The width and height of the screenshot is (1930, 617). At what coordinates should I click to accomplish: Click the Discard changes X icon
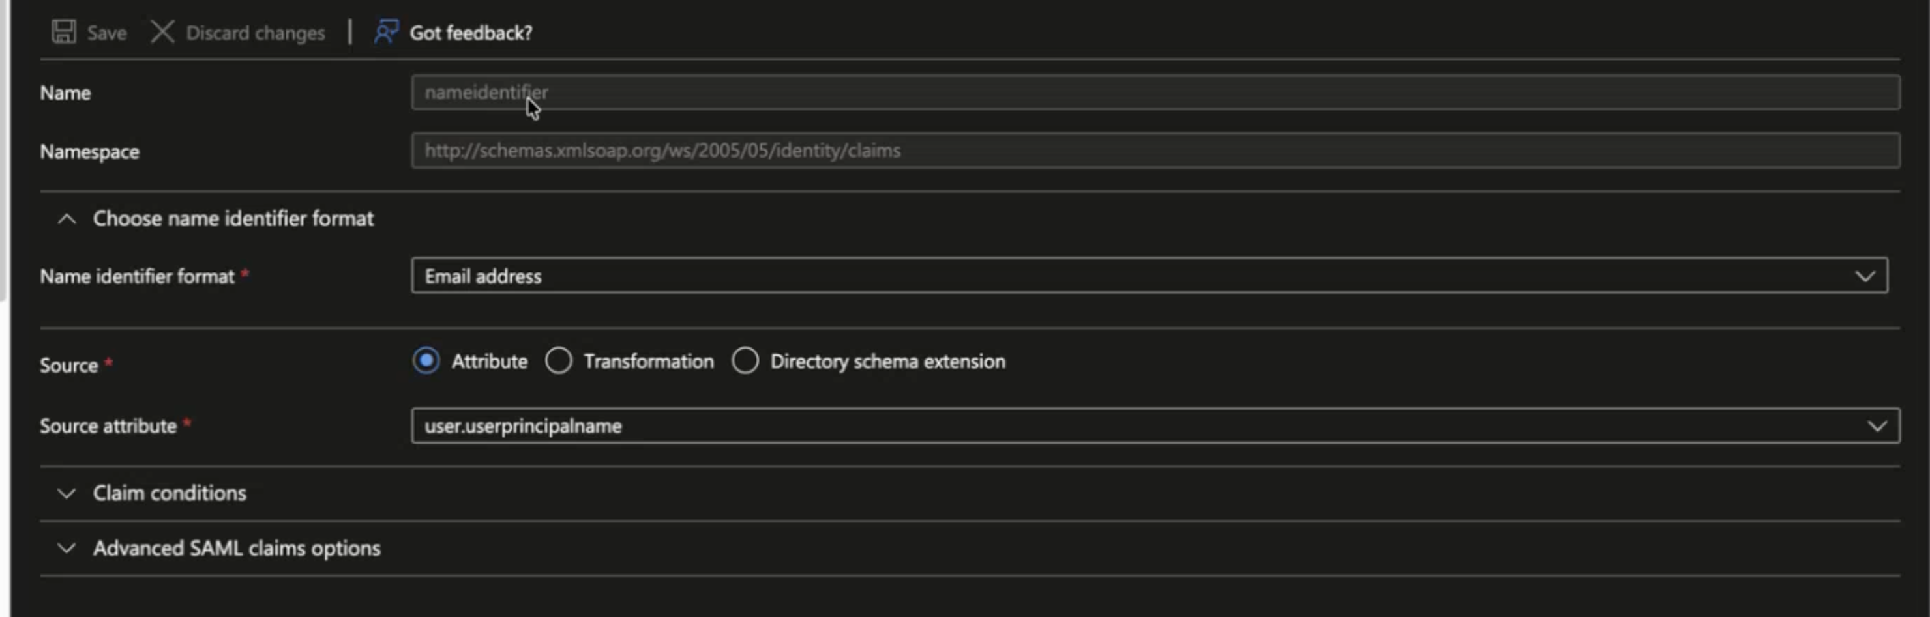click(162, 32)
